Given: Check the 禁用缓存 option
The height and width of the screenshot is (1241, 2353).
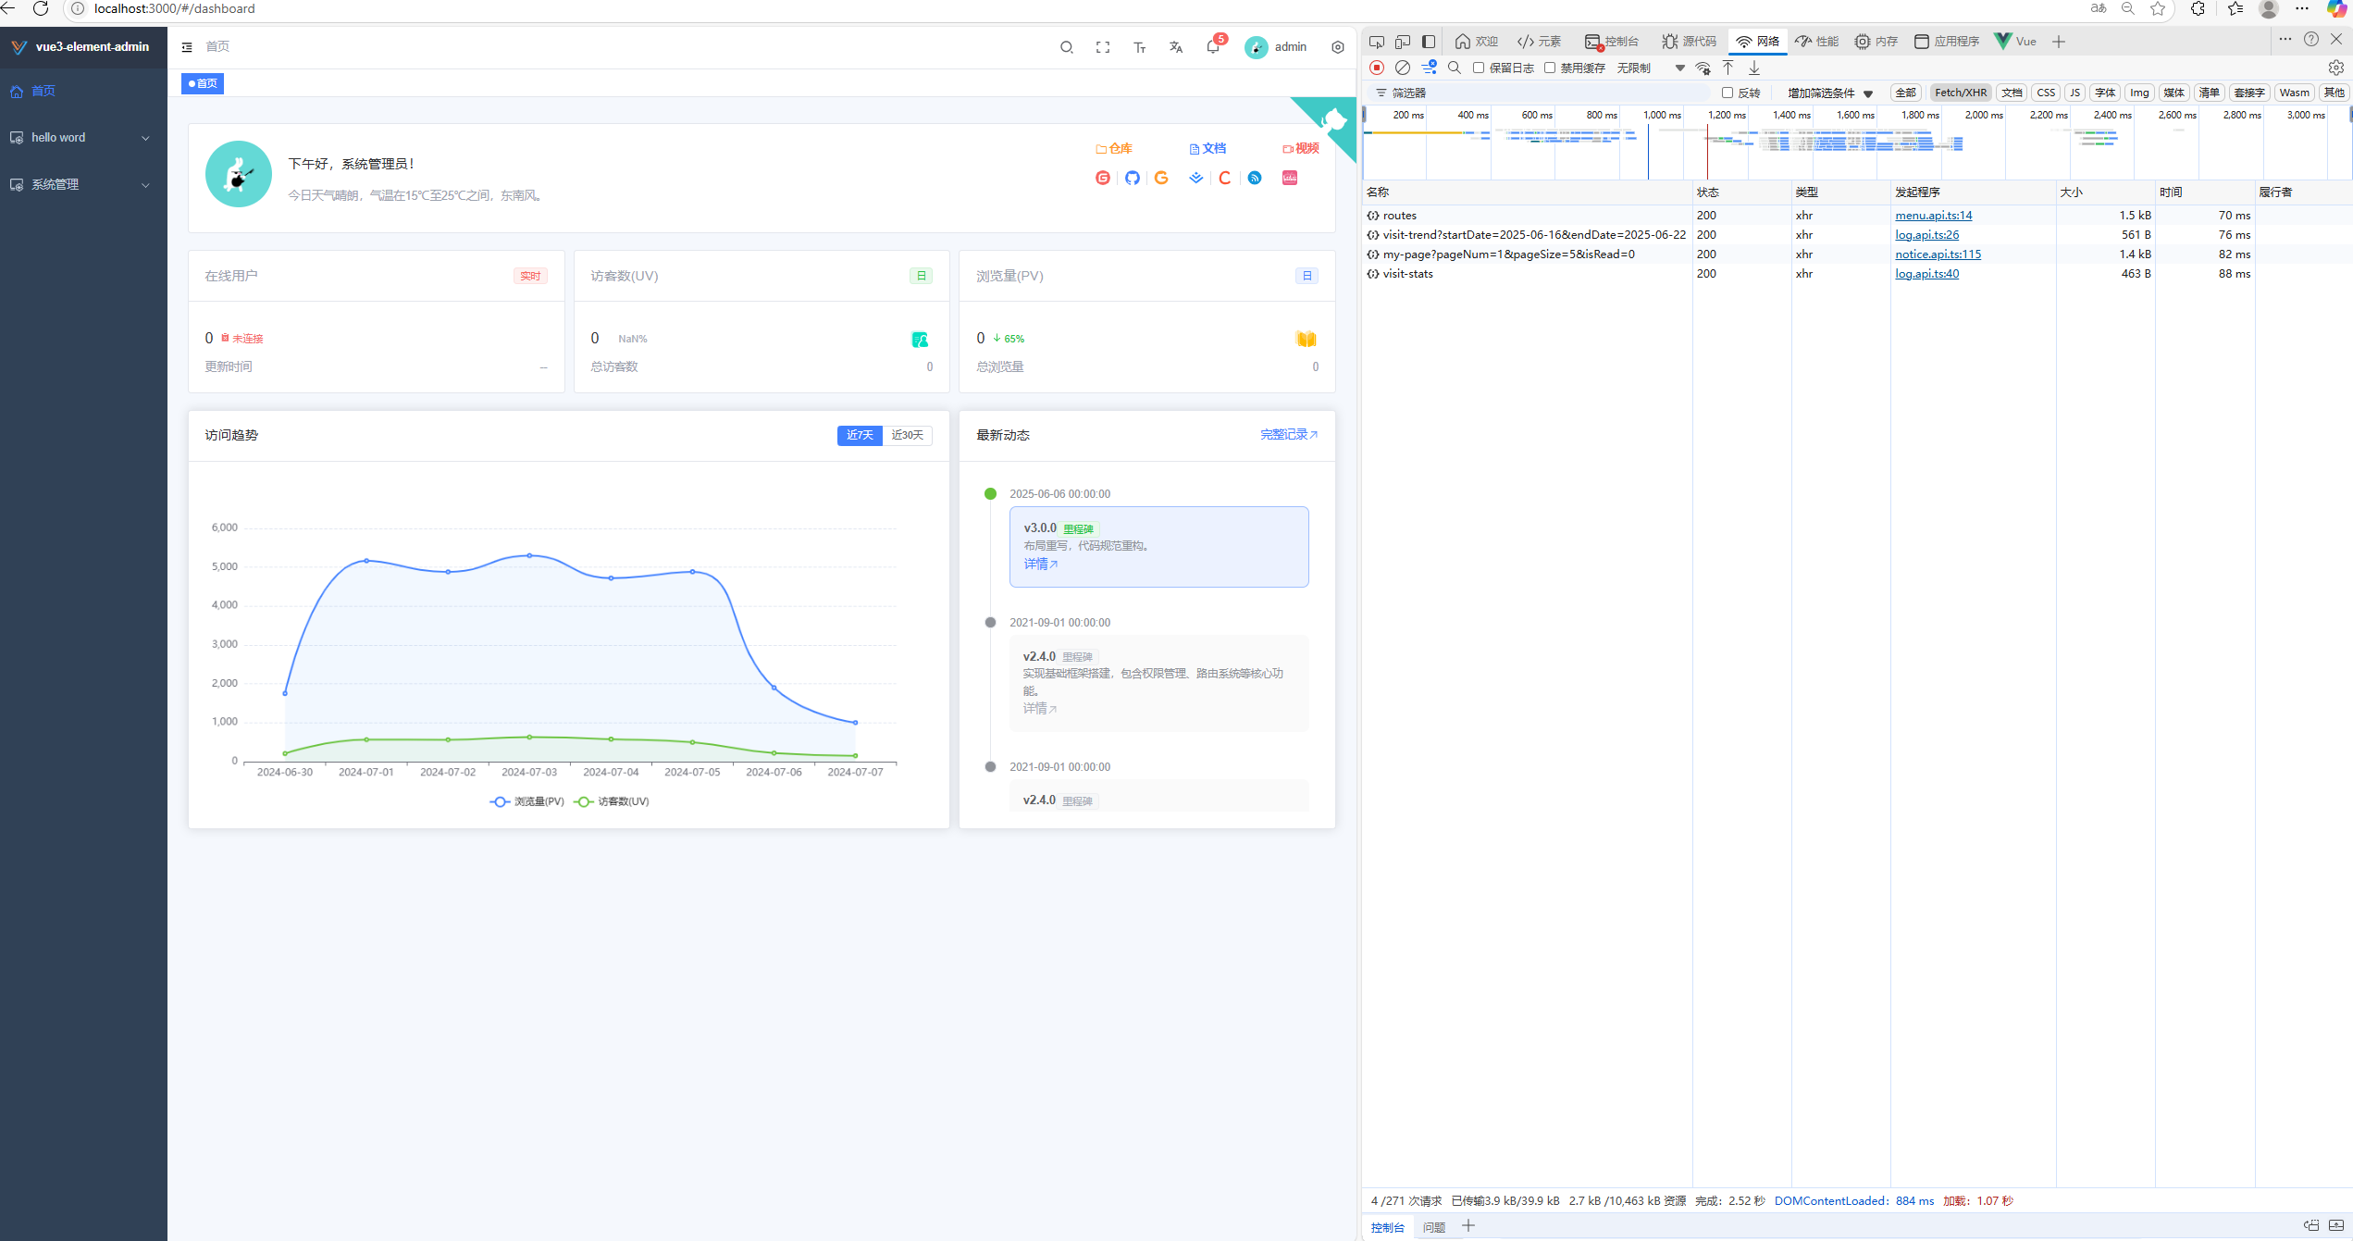Looking at the screenshot, I should (x=1551, y=67).
